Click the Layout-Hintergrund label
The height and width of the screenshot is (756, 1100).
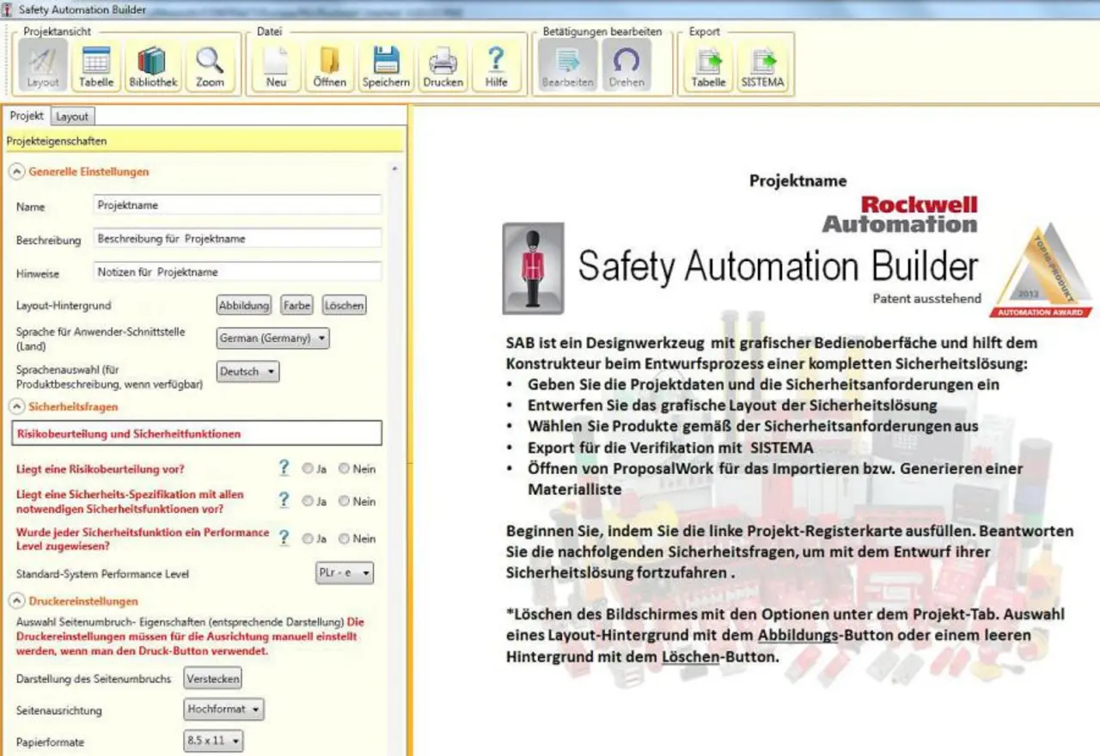64,305
